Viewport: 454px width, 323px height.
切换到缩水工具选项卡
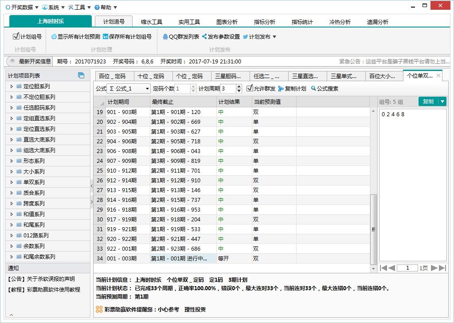[x=151, y=21]
